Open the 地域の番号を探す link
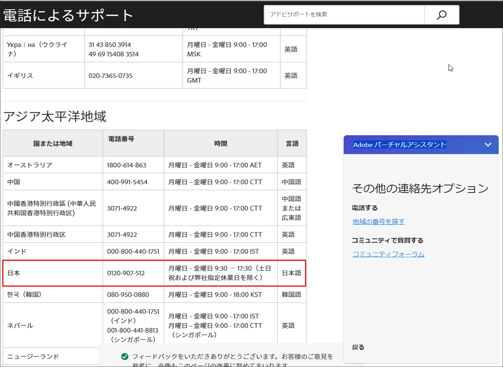The width and height of the screenshot is (503, 367). 378,221
